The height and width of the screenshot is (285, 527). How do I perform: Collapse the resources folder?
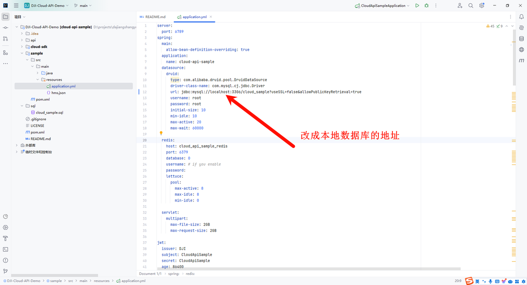tap(37, 80)
